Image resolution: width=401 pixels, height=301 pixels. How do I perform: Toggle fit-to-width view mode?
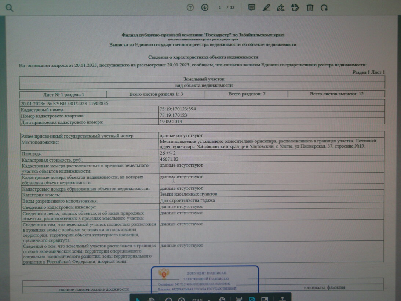[239, 299]
